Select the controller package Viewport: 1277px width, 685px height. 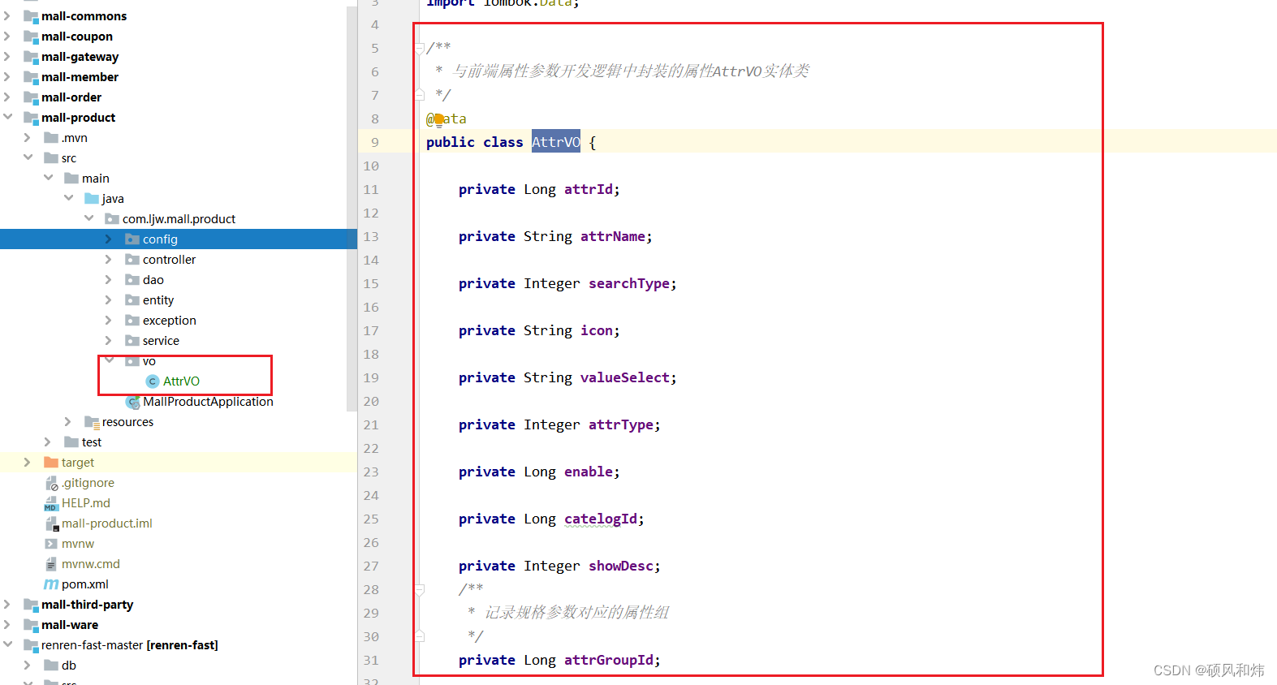point(169,260)
